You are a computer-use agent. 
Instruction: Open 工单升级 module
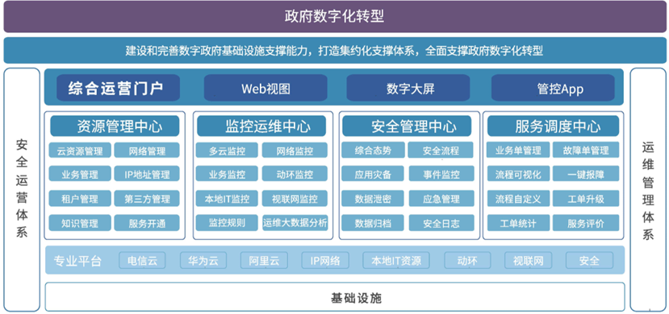click(x=586, y=198)
